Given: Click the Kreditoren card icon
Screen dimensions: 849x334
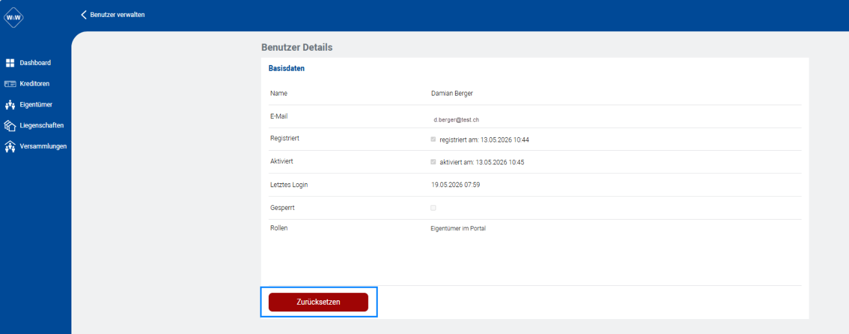Looking at the screenshot, I should 10,84.
